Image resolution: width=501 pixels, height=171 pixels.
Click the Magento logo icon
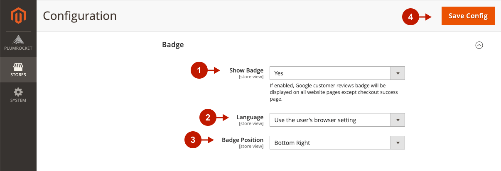click(x=18, y=16)
